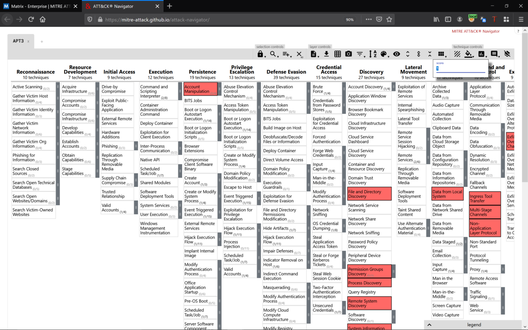Click the Defense Evasion tactic header
The image size is (528, 330).
tap(286, 72)
